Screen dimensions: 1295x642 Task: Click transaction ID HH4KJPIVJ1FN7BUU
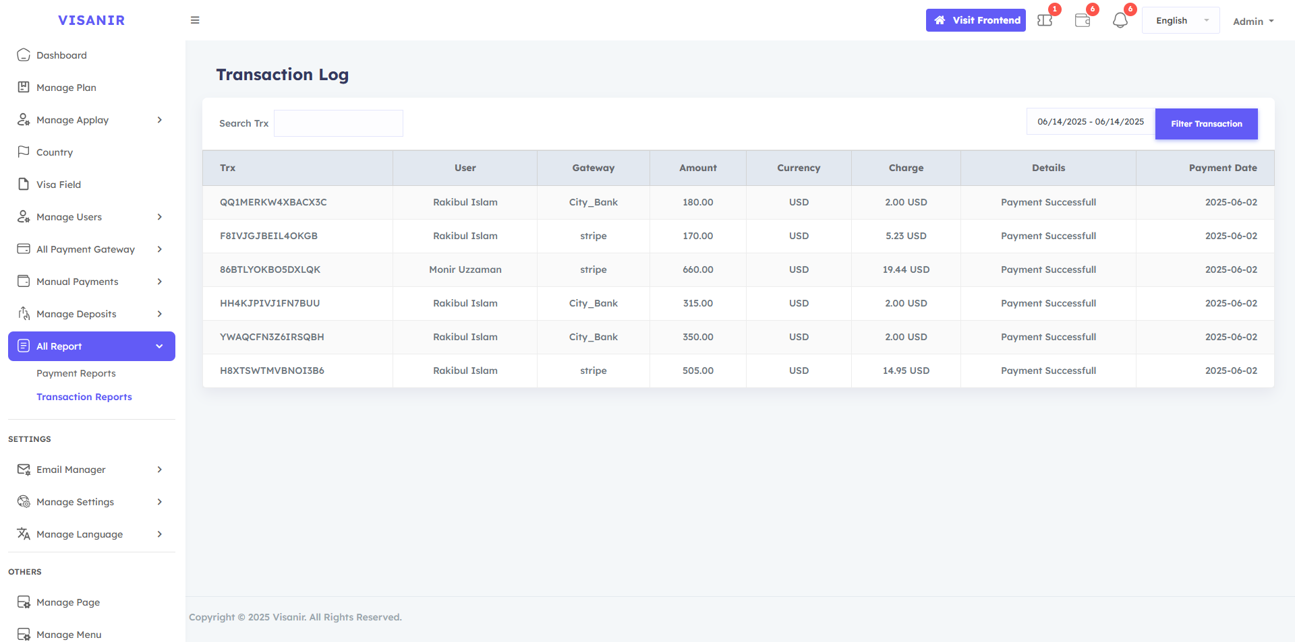click(x=270, y=303)
